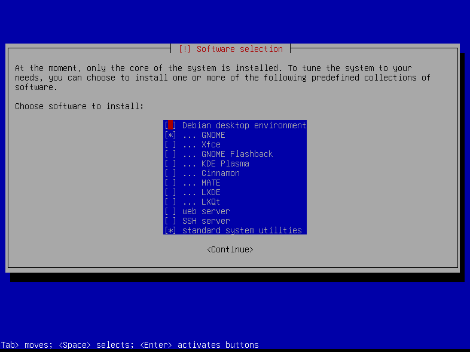
Task: Tick the MATE desktop checkbox
Action: pyautogui.click(x=170, y=183)
